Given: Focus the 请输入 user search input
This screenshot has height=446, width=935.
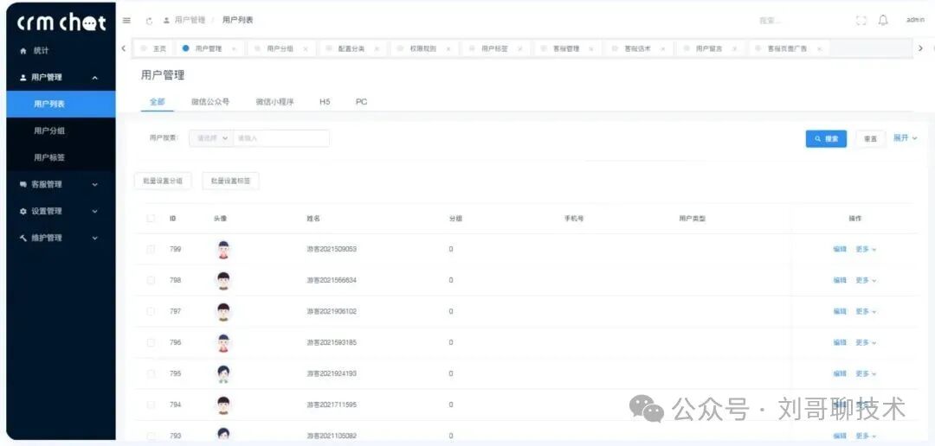Looking at the screenshot, I should (280, 138).
